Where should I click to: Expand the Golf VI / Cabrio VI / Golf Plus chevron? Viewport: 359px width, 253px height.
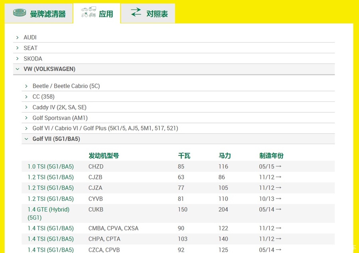coord(26,128)
